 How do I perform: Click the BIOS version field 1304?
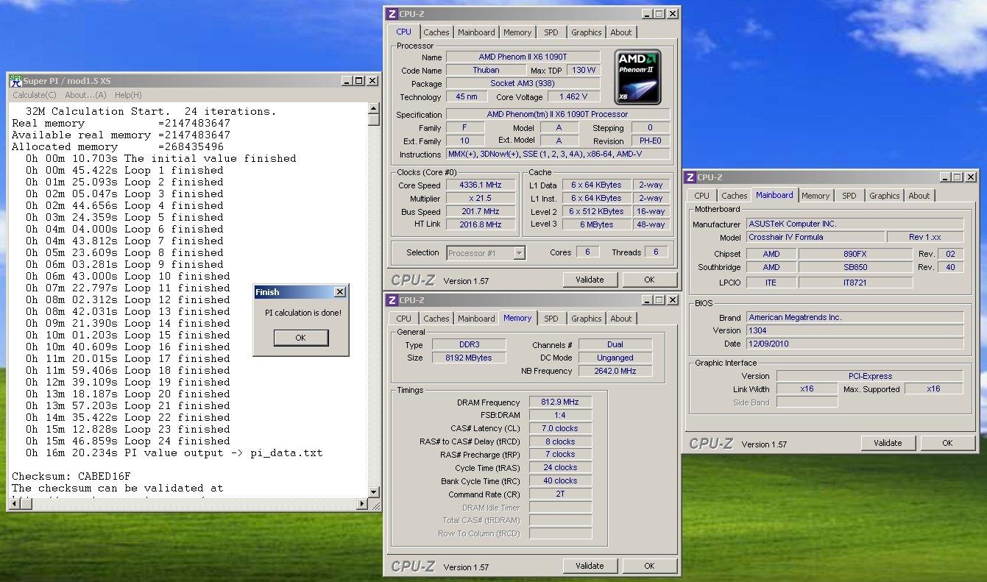pos(855,330)
